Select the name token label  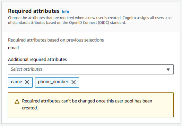point(16,82)
